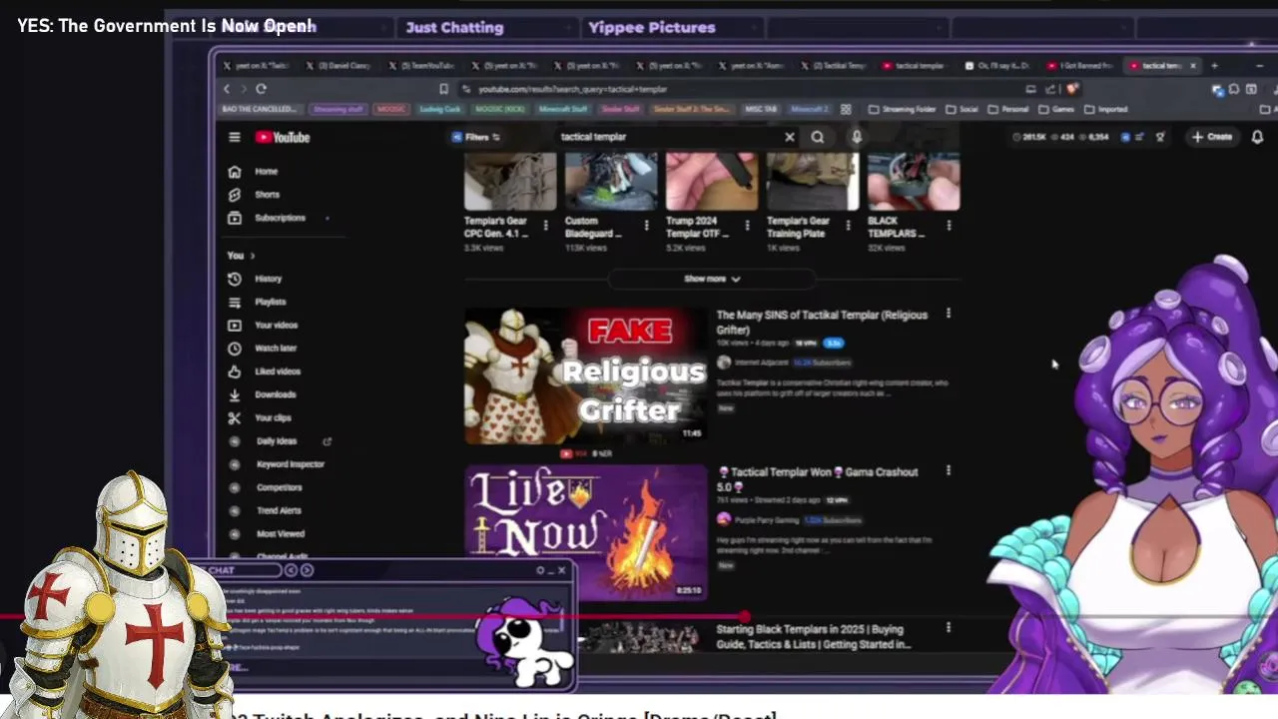This screenshot has width=1278, height=719.
Task: Open the chat panel settings gear
Action: (x=541, y=571)
